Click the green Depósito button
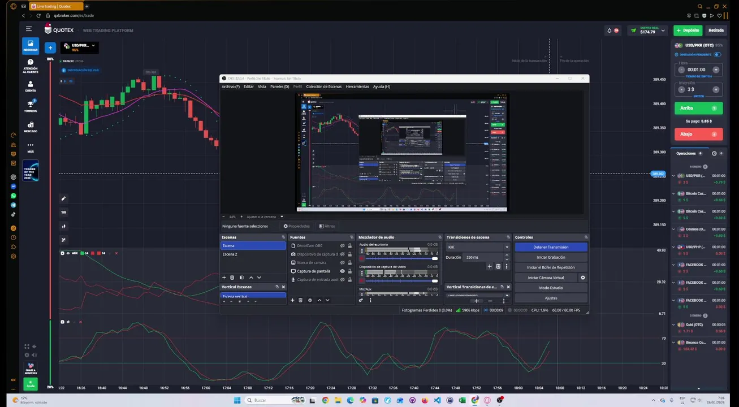739x407 pixels. [688, 31]
